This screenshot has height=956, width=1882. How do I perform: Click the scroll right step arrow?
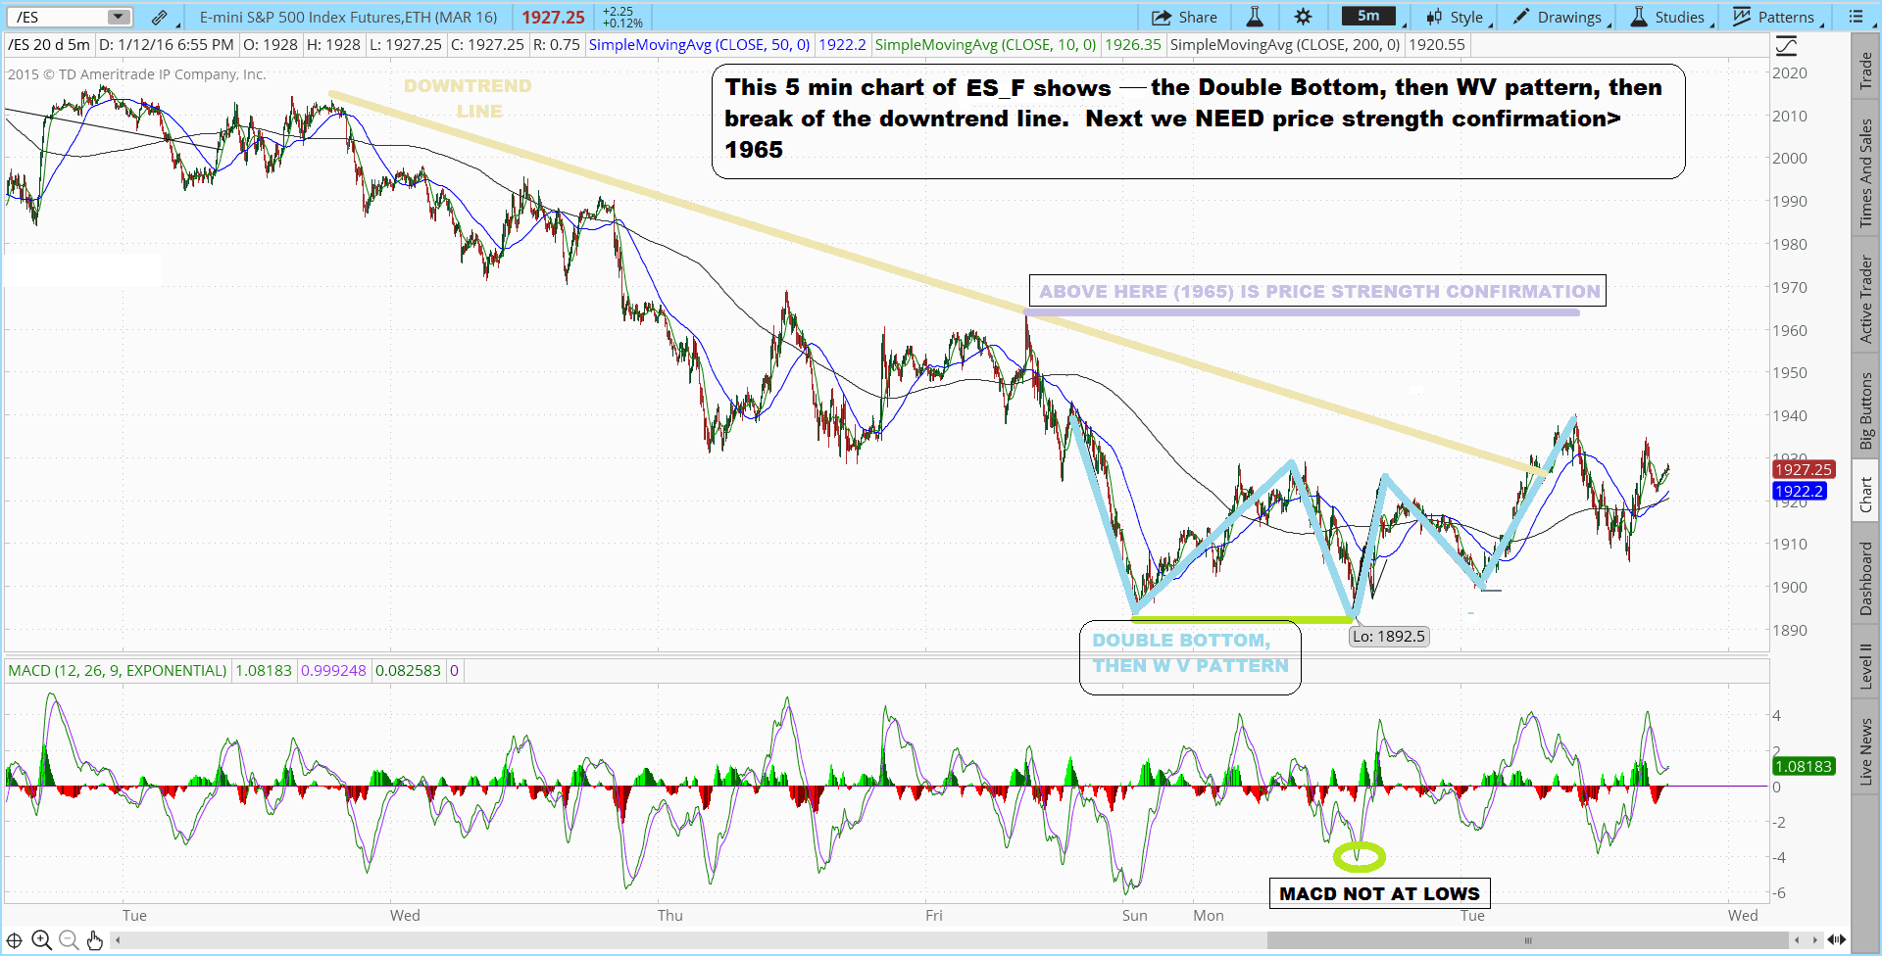[x=1815, y=940]
